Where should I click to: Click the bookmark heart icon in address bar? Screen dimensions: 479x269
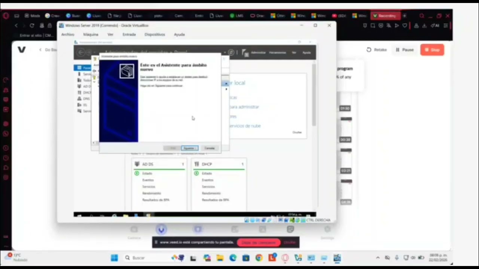[405, 25]
